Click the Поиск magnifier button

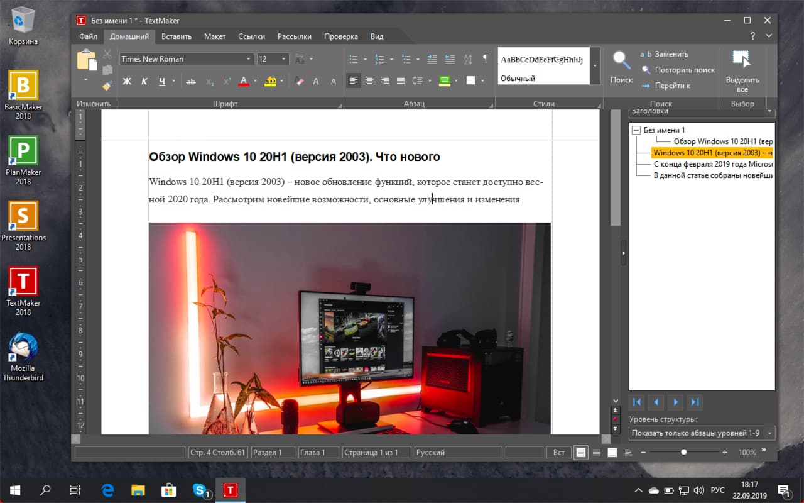point(621,67)
